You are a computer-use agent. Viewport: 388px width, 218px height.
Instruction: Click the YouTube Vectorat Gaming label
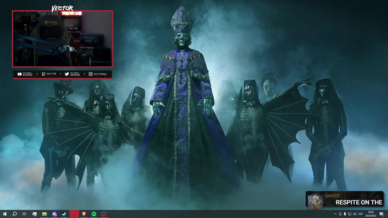tap(25, 74)
